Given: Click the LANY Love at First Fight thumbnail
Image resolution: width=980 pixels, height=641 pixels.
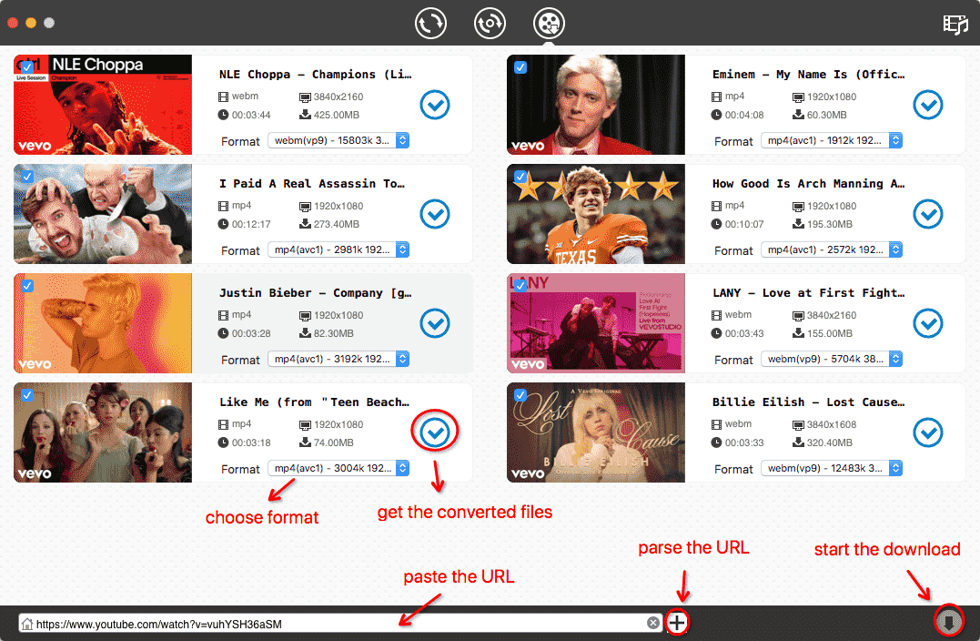Looking at the screenshot, I should [596, 323].
